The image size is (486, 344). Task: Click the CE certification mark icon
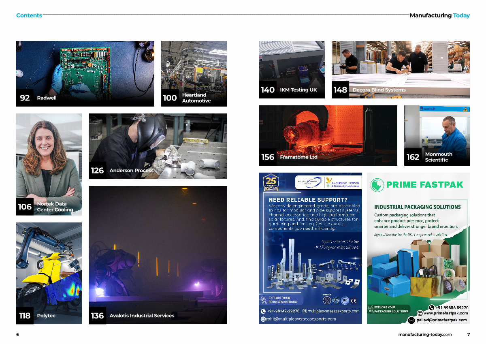(354, 300)
